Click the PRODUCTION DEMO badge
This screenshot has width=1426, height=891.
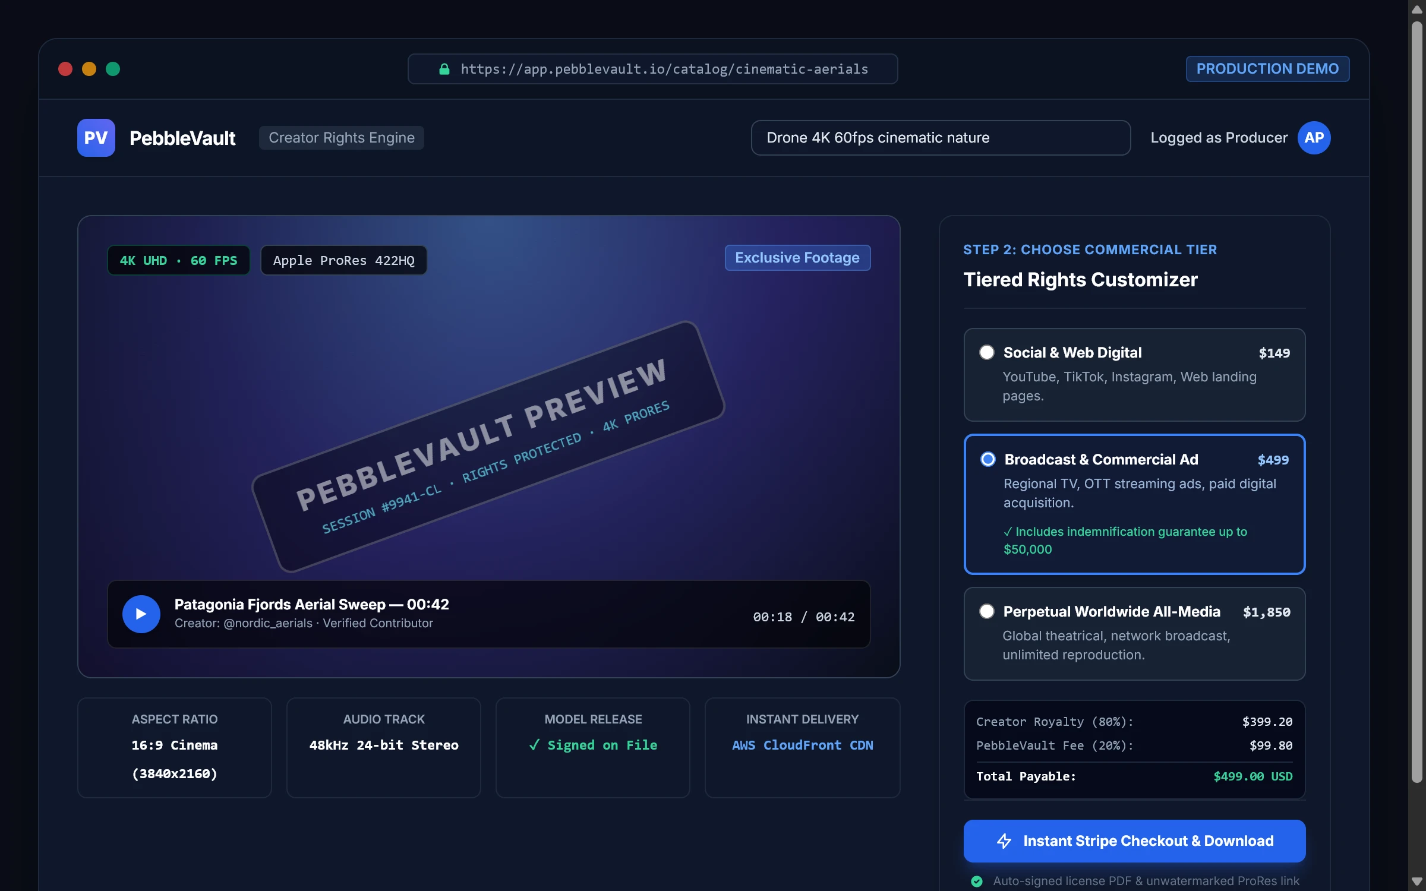[1267, 69]
